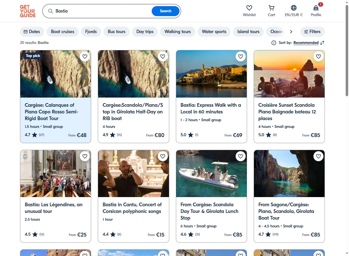349x256 pixels.
Task: Open language and currency globe icon
Action: coord(294,8)
